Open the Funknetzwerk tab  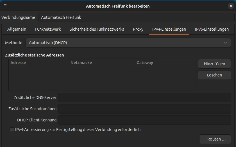tap(48, 29)
